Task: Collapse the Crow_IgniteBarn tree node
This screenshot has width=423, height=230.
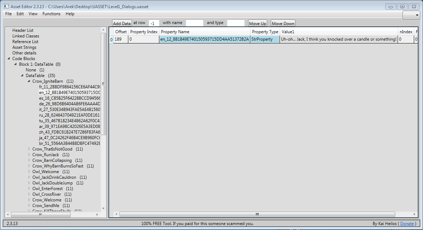Action: click(29, 81)
